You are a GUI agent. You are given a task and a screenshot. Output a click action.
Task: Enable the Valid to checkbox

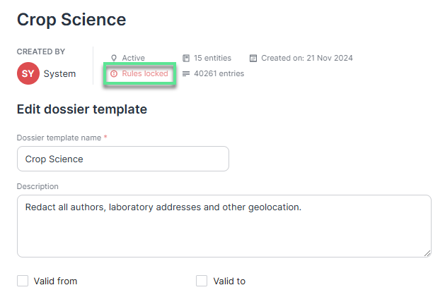(202, 281)
